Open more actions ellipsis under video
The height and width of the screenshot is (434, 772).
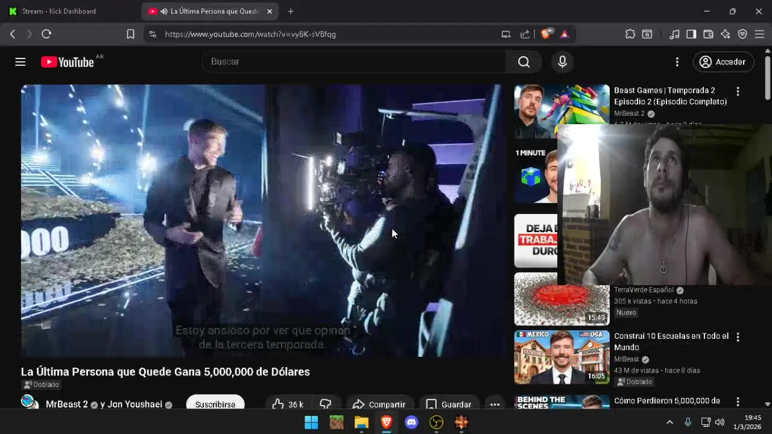click(495, 404)
